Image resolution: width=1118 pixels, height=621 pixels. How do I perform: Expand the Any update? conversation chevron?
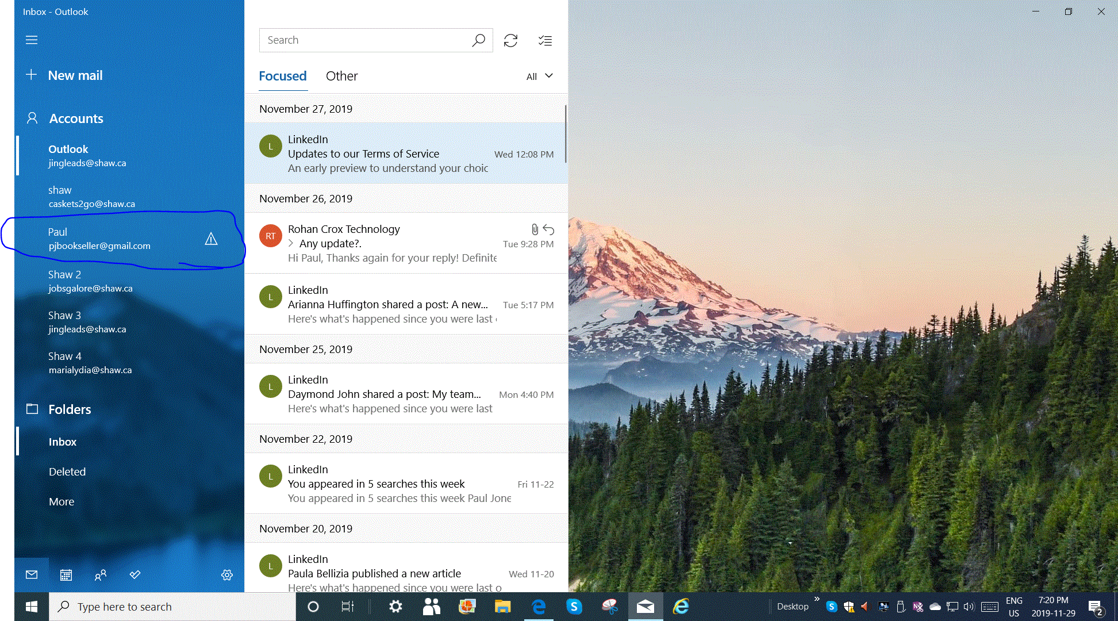coord(291,243)
